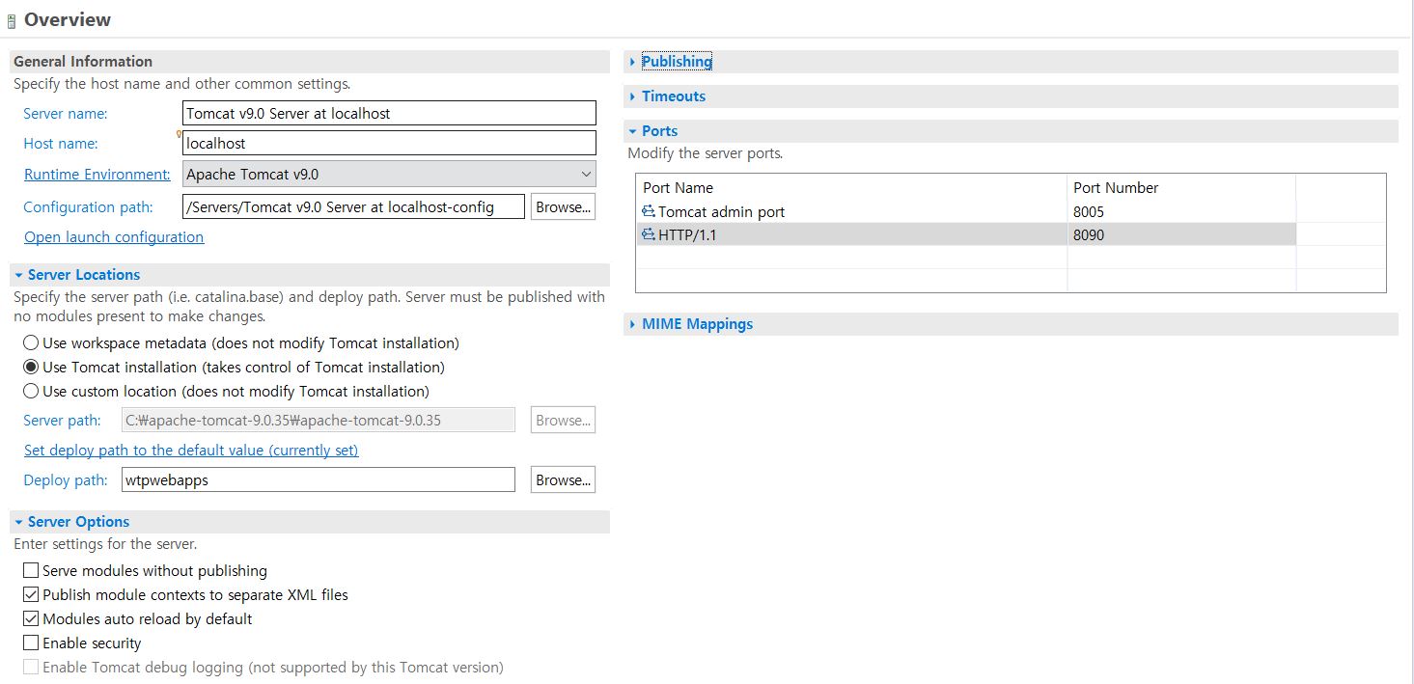Select Use custom location option

(31, 391)
